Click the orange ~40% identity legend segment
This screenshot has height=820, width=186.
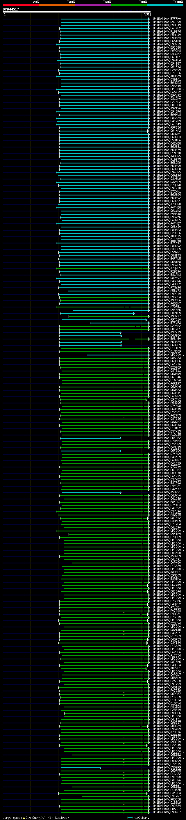(x=57, y=5)
